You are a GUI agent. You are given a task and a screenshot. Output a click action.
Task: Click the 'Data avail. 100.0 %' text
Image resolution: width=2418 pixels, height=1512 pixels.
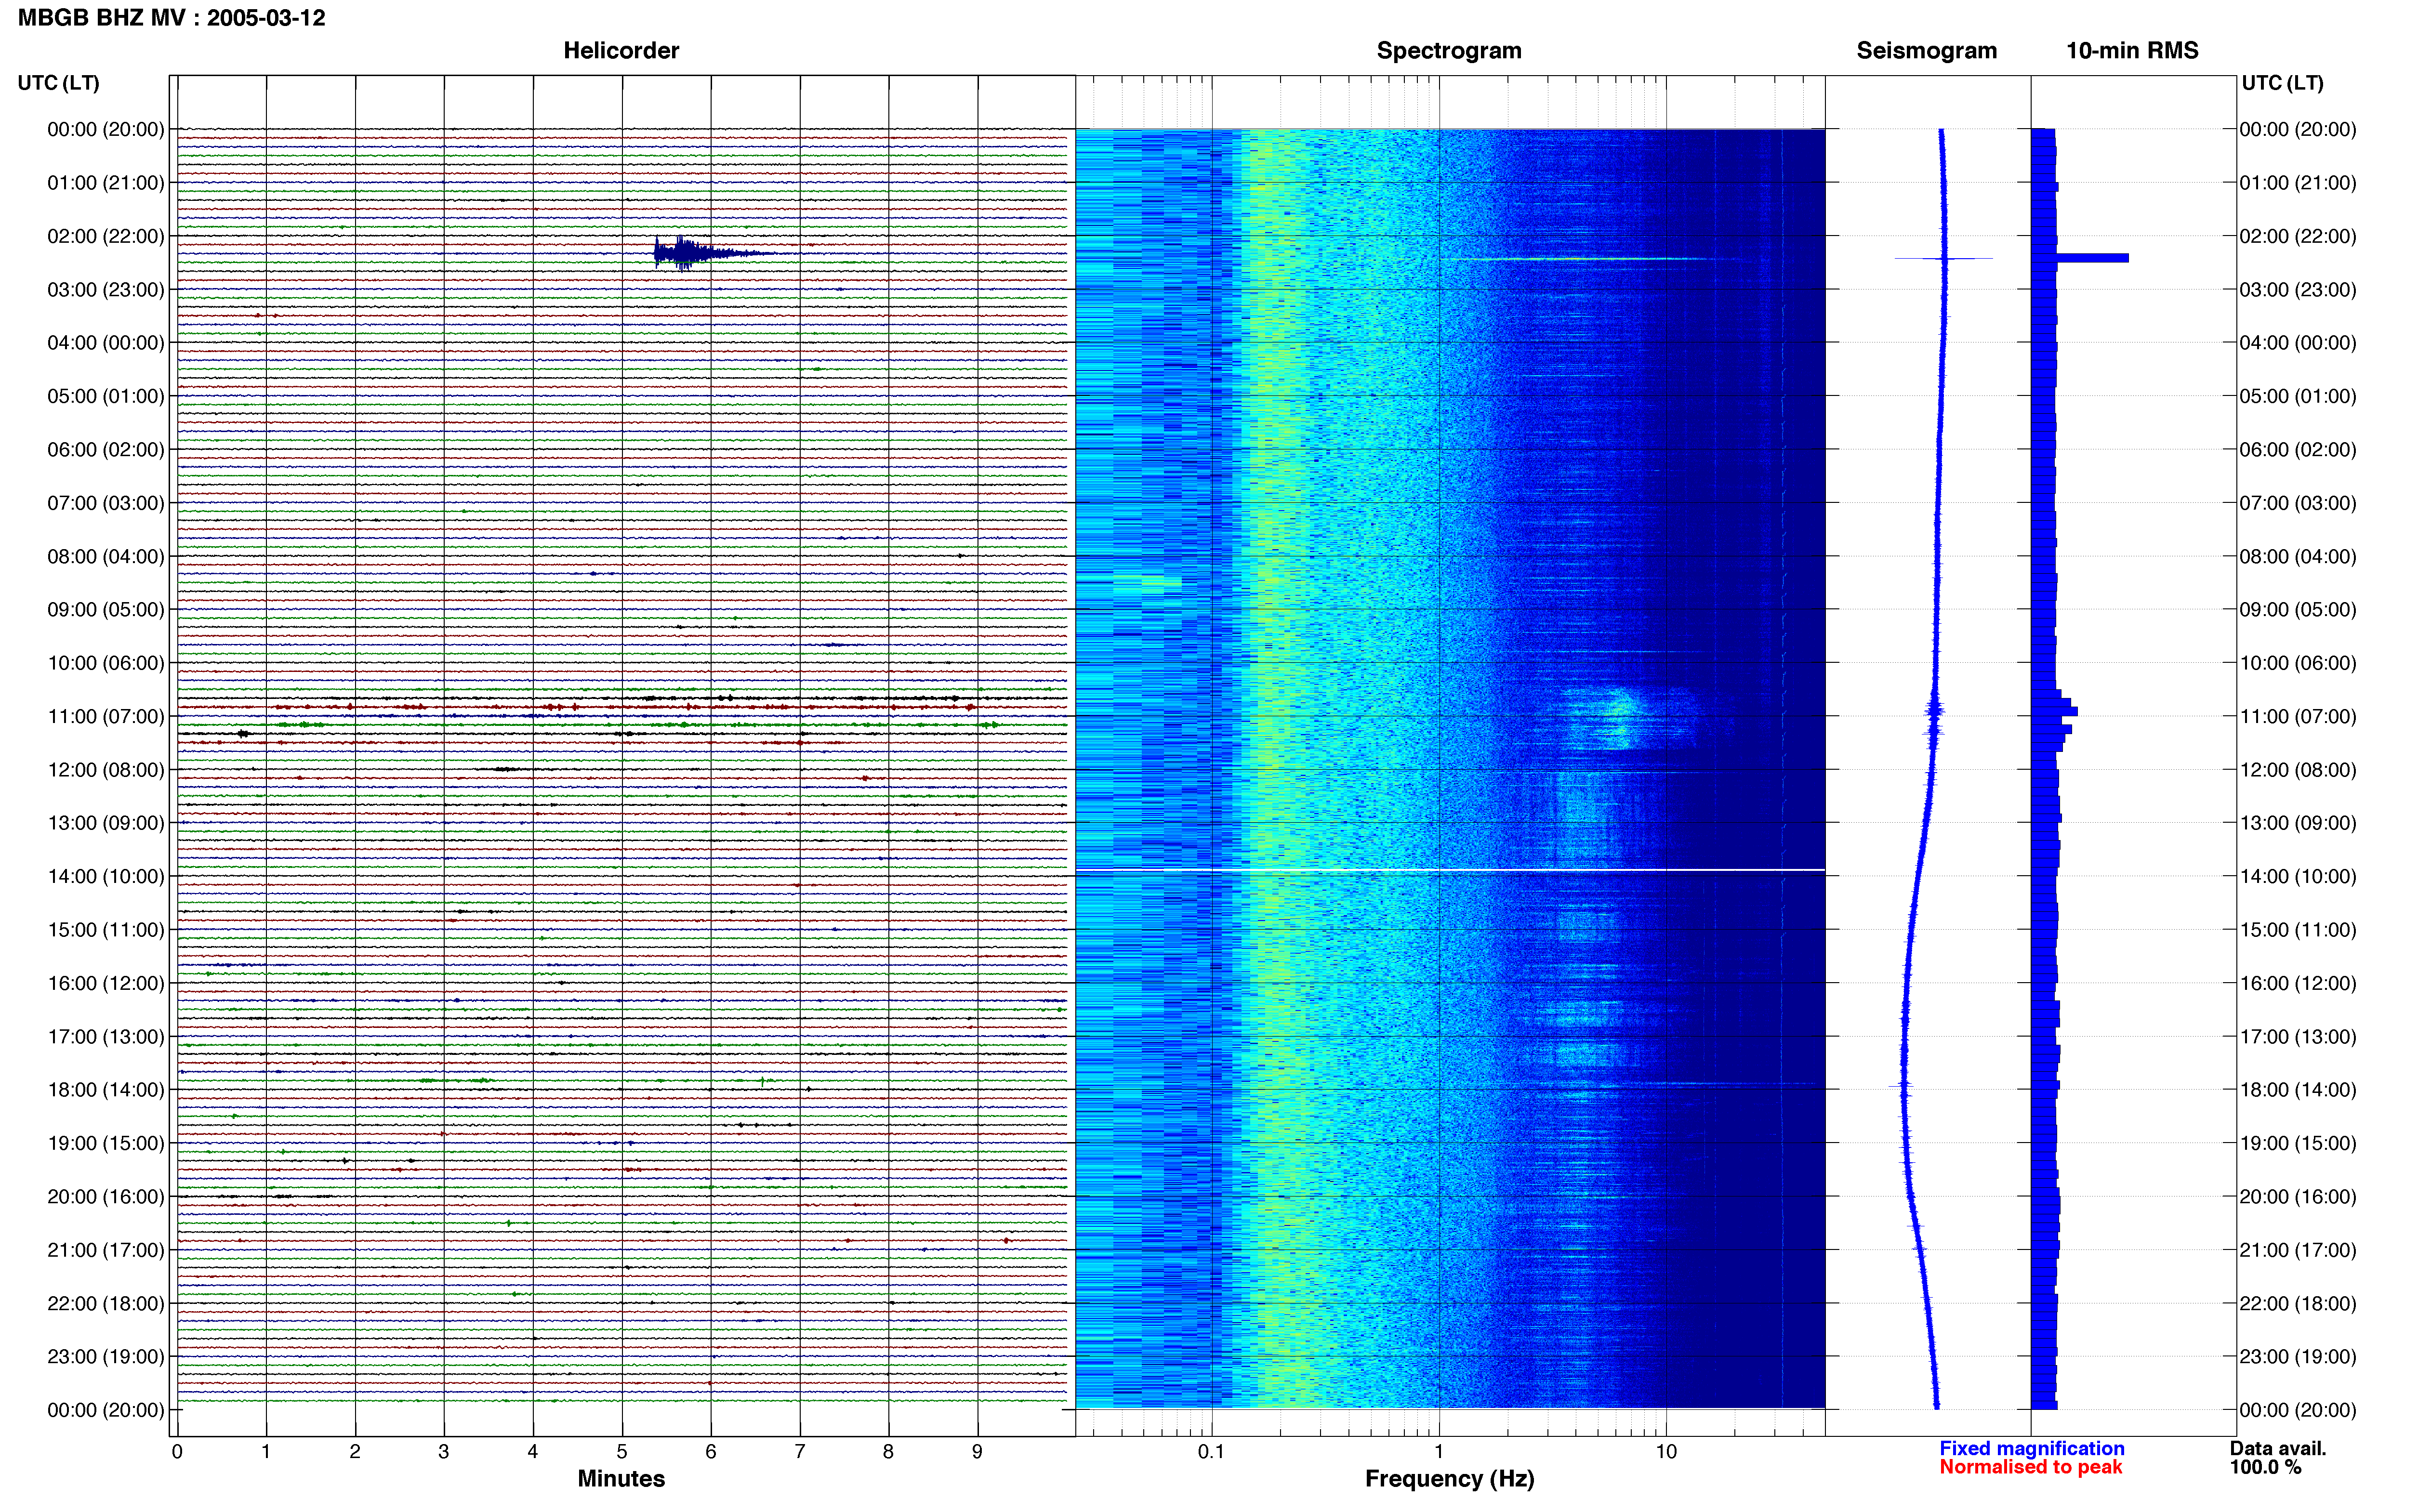tap(2278, 1458)
